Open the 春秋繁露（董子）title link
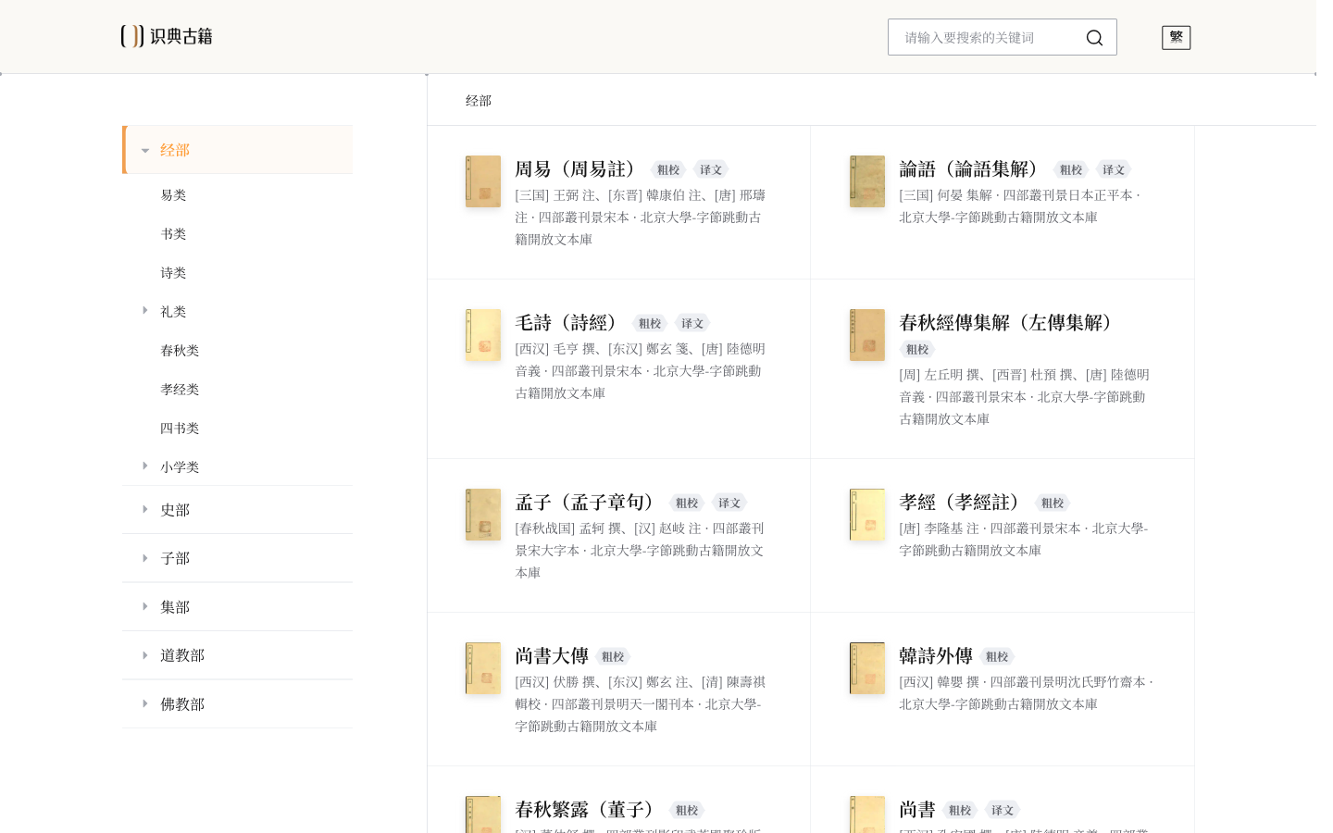The image size is (1333, 833). point(589,810)
